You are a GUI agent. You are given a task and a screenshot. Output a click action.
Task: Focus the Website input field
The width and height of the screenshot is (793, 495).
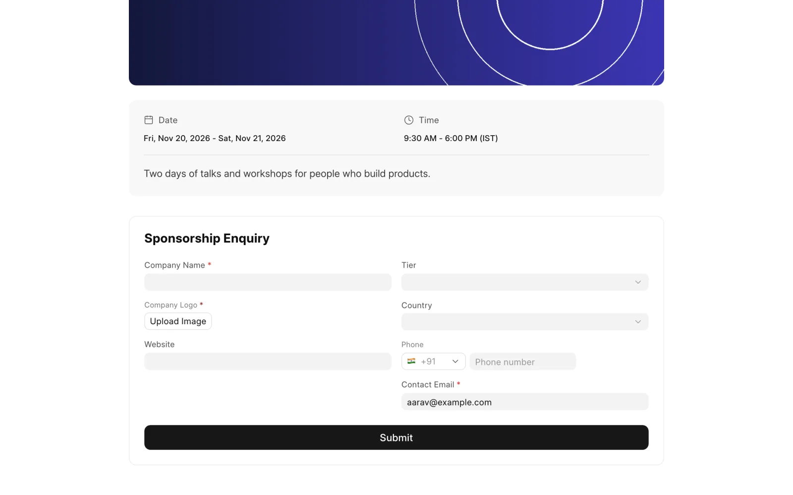point(268,361)
